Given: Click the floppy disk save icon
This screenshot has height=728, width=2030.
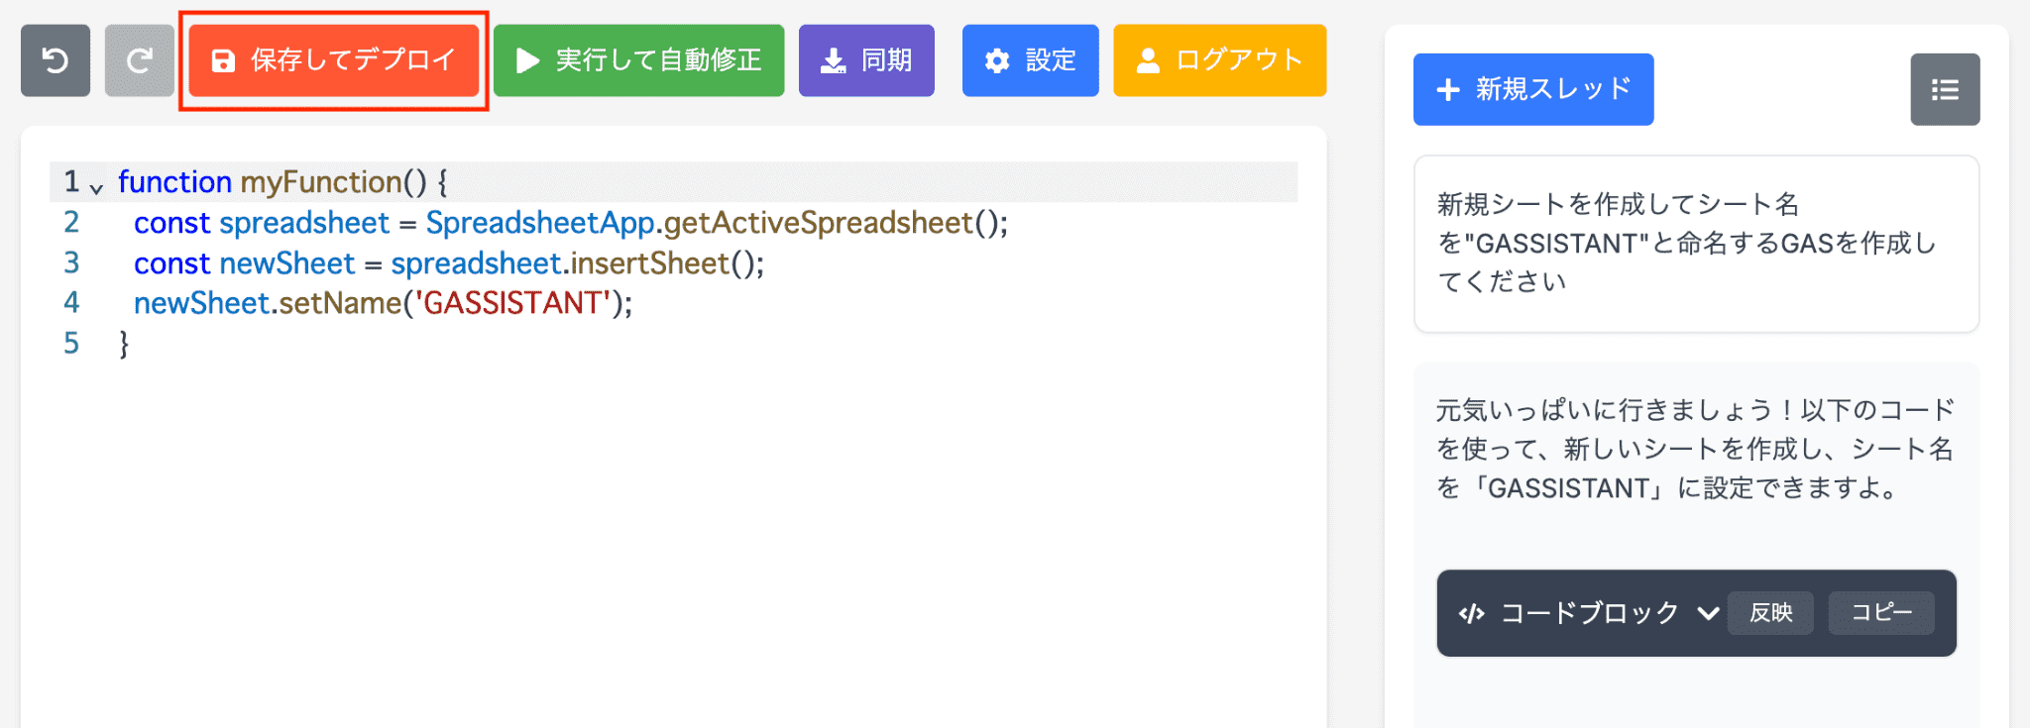Looking at the screenshot, I should click(x=224, y=60).
